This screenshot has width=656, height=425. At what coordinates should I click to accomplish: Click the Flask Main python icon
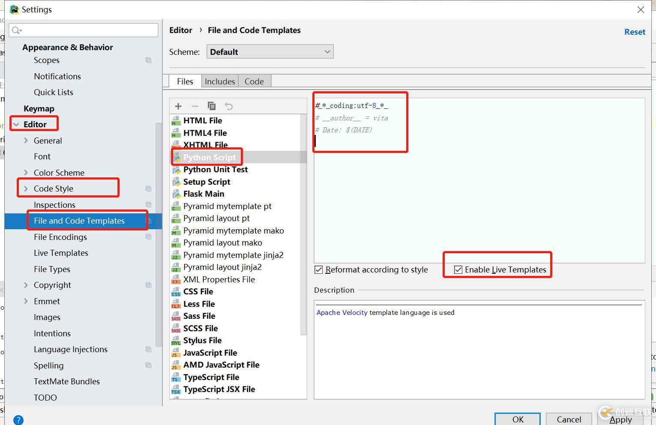(x=176, y=194)
